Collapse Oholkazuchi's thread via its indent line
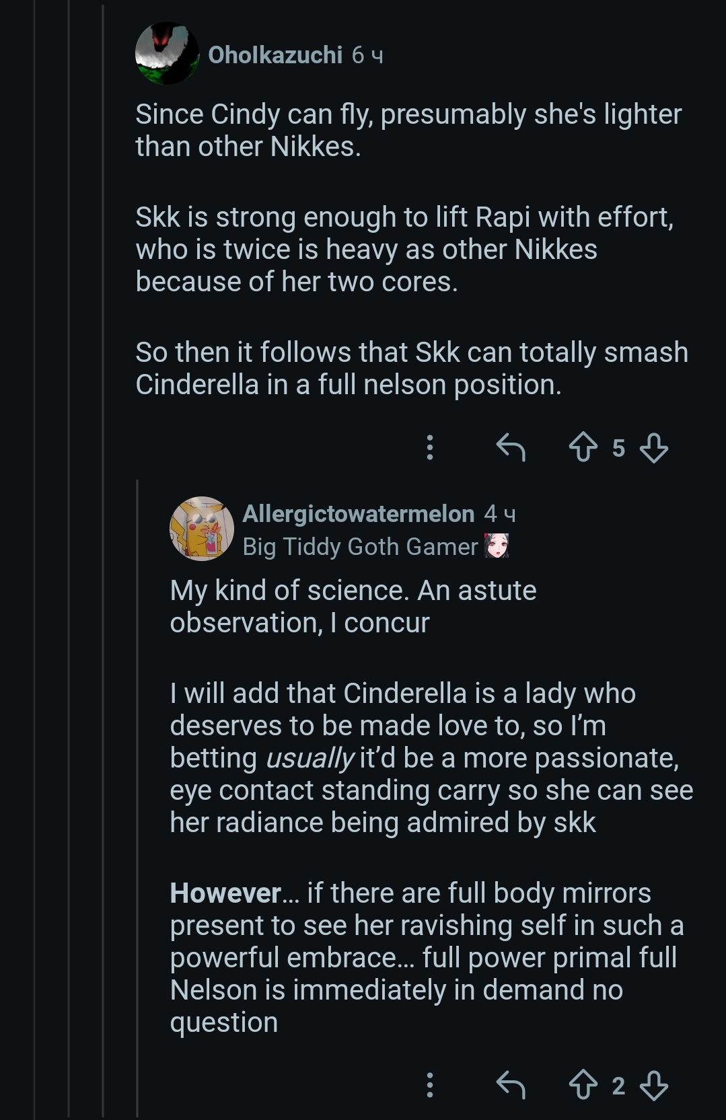 [x=103, y=538]
